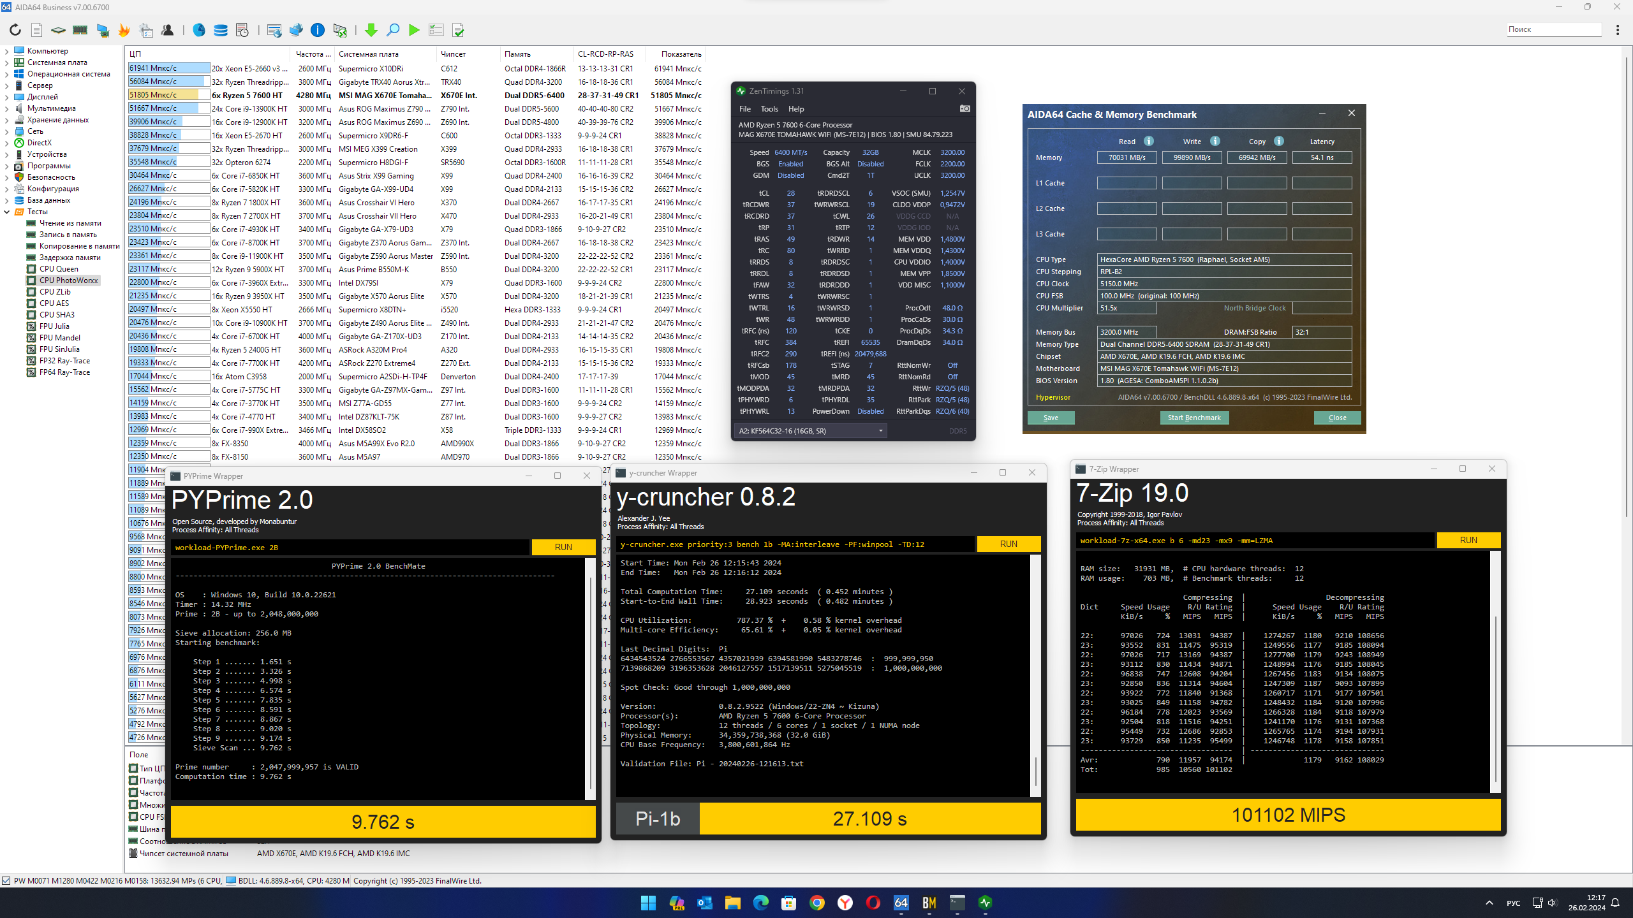Open the memory module (RAM) toolbar icon

click(x=80, y=30)
